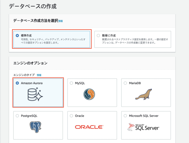Click the Amazon Aurora label

coord(32,83)
